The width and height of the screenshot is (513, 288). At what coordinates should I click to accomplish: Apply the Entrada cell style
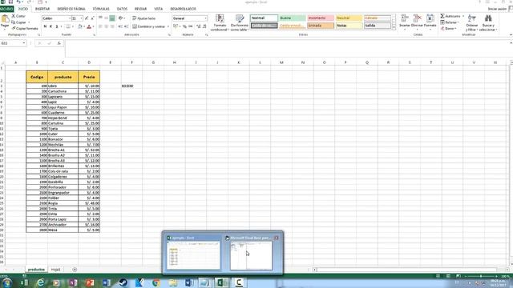321,26
